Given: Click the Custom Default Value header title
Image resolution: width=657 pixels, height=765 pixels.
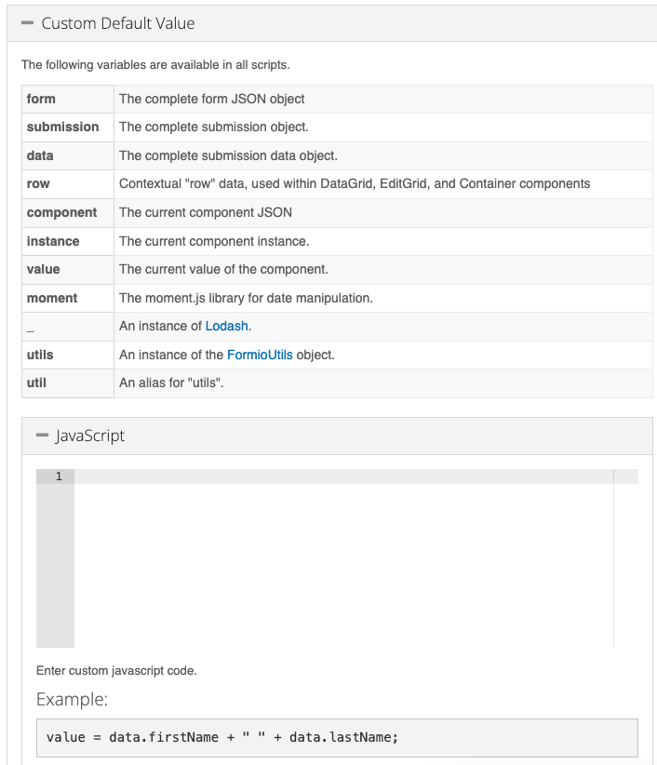Looking at the screenshot, I should 118,23.
